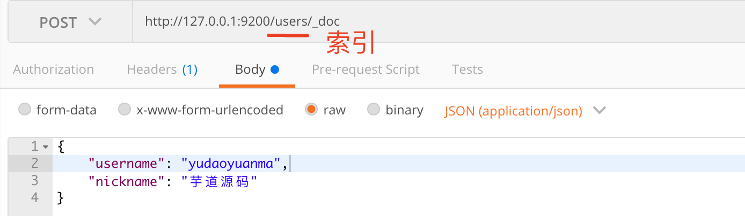
Task: Click line number 2 in the editor gutter
Action: click(x=35, y=164)
